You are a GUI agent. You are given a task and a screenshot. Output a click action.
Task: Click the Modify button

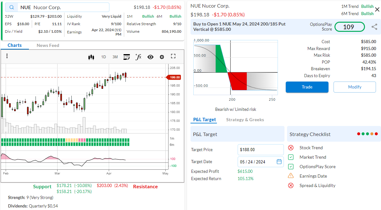(355, 87)
